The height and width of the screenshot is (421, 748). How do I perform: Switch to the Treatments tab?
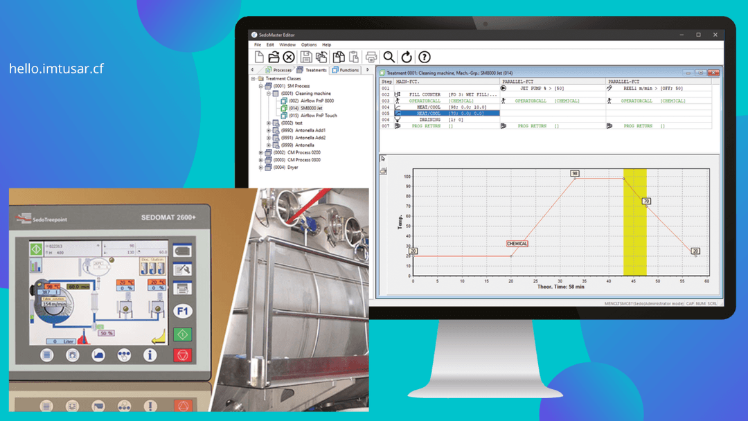click(312, 70)
